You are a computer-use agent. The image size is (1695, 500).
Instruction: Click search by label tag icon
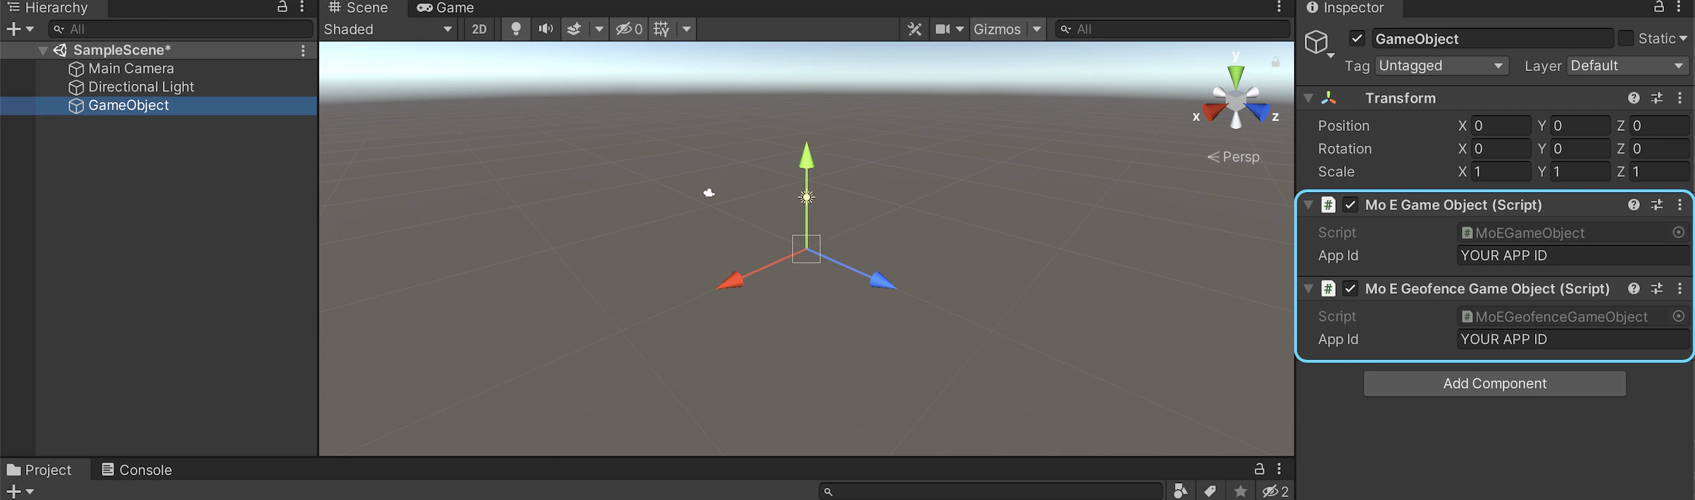[x=1210, y=491]
